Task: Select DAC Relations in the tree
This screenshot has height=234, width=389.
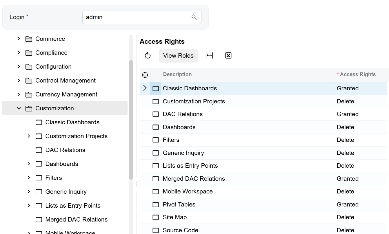Action: pos(65,150)
